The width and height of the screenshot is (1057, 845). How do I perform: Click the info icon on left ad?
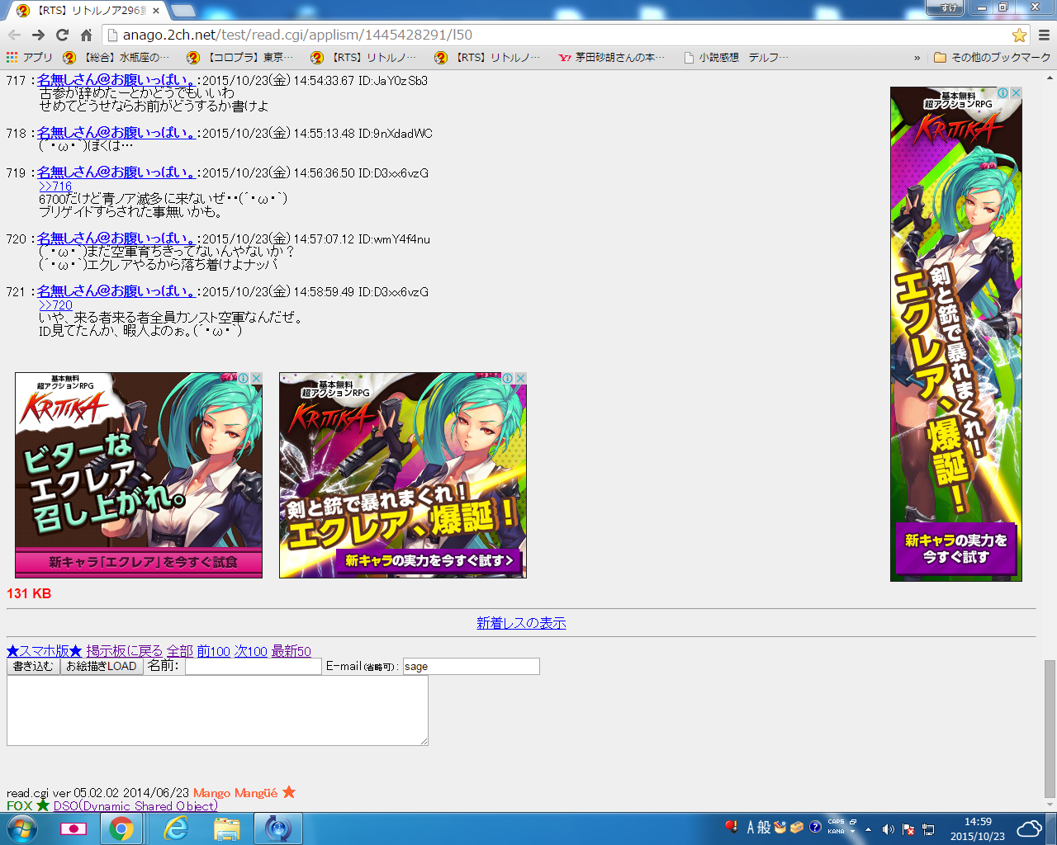pyautogui.click(x=244, y=378)
